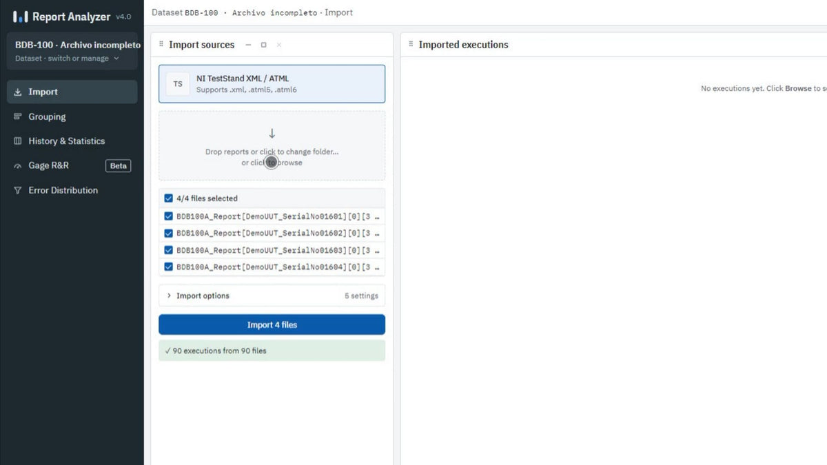
Task: Expand the Import options section
Action: click(x=272, y=296)
